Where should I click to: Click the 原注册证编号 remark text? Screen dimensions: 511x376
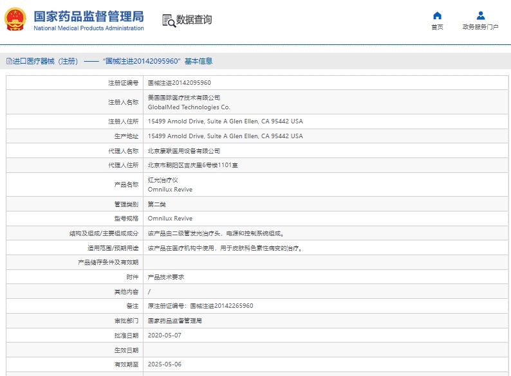click(x=200, y=306)
